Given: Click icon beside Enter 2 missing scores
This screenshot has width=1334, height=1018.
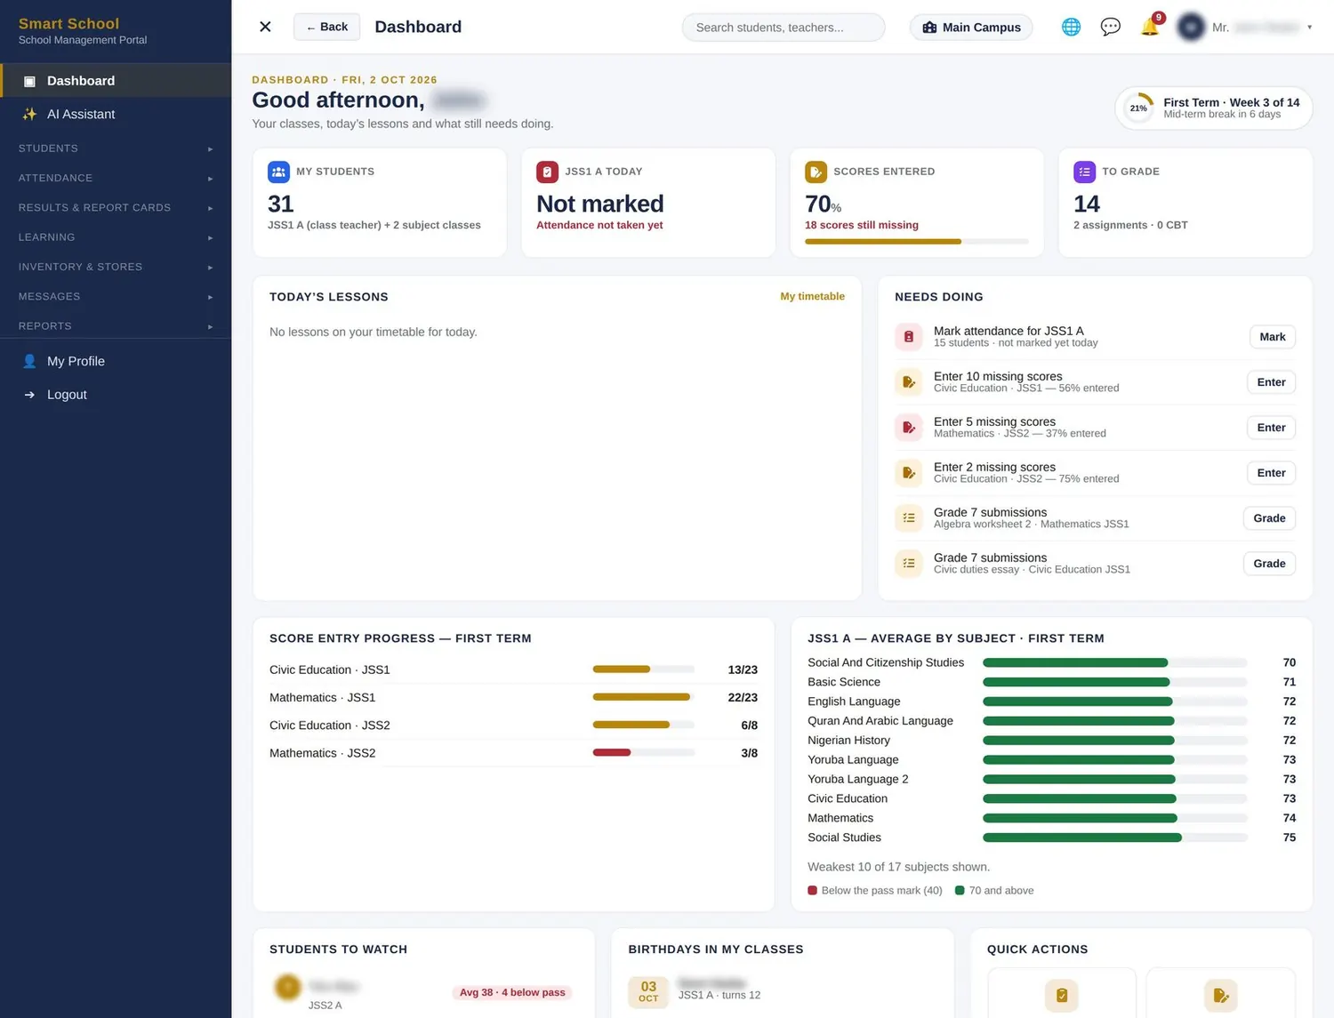Looking at the screenshot, I should (909, 473).
